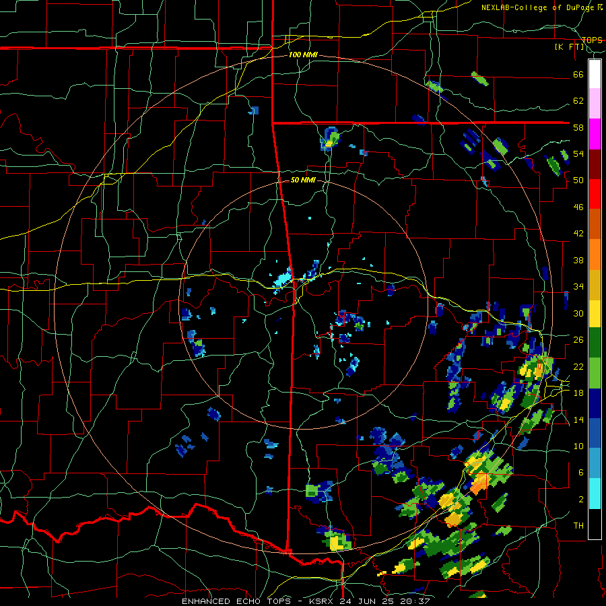Click the 54 legend value

coord(578,154)
